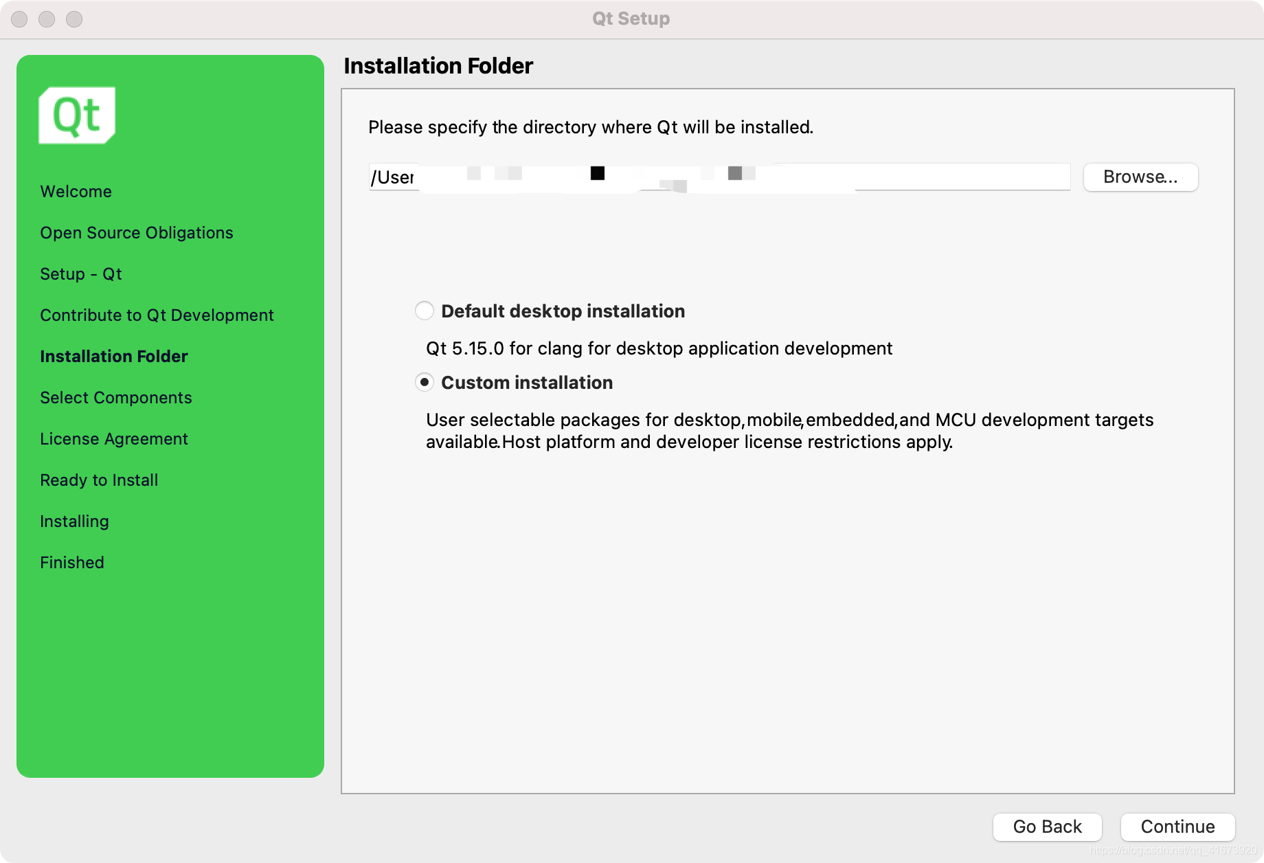Open the License Agreement step
1264x863 pixels.
point(113,438)
